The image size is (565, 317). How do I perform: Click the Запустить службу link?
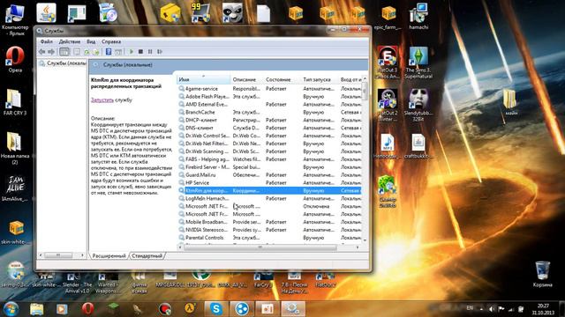pos(102,100)
